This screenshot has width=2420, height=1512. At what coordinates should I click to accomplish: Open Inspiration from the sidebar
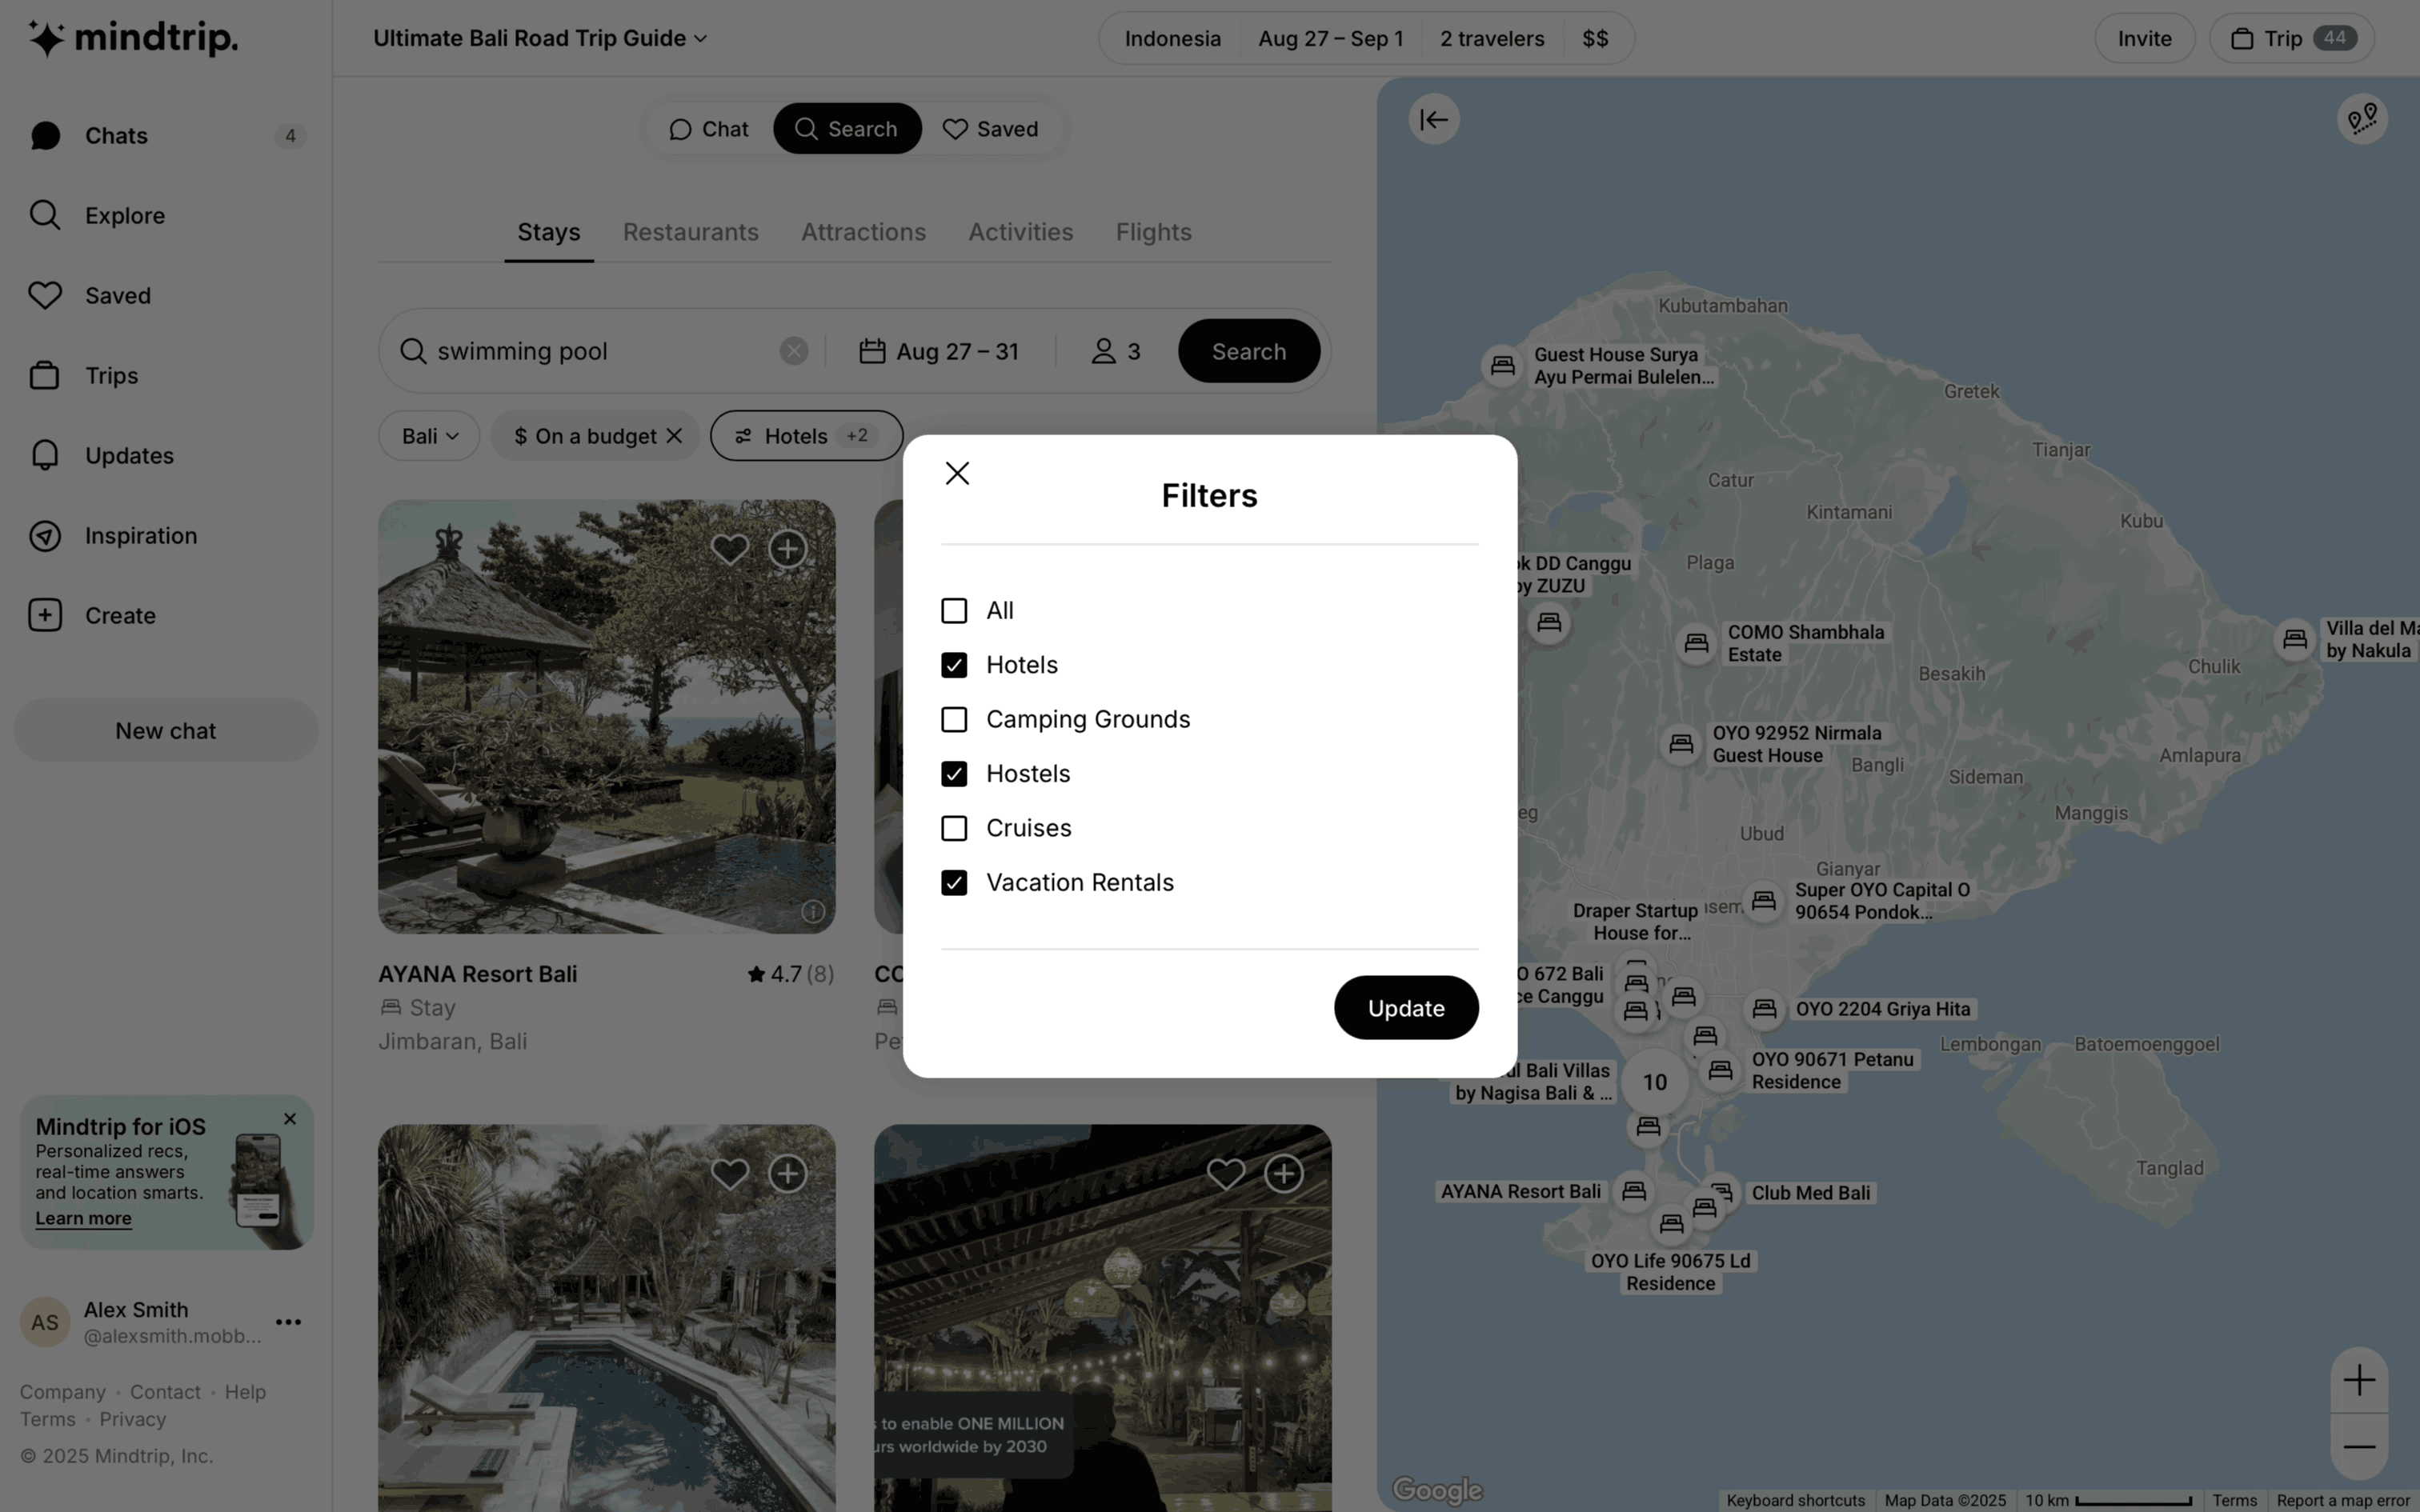pos(140,536)
